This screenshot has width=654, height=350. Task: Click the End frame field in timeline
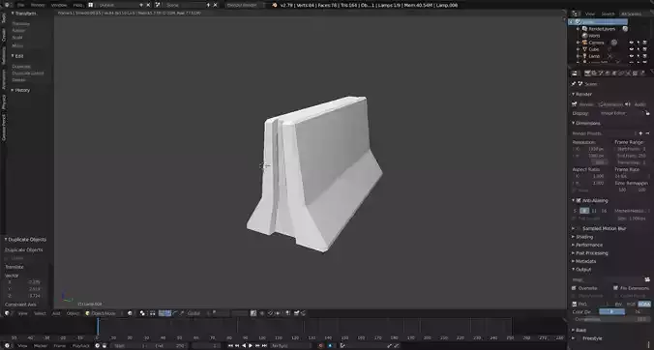169,345
